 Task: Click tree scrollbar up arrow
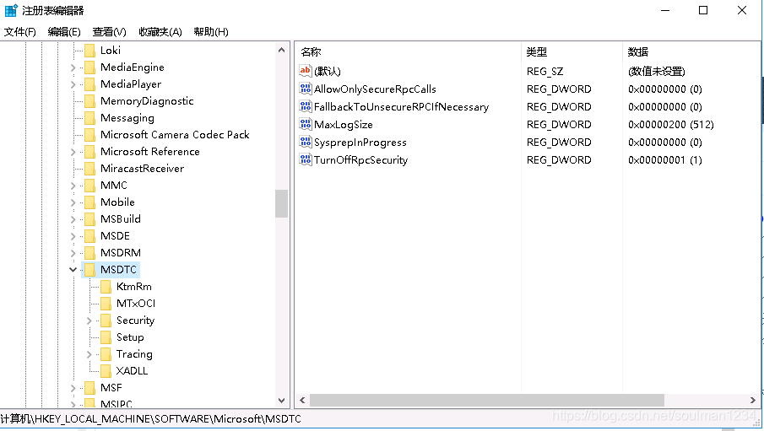tap(281, 50)
